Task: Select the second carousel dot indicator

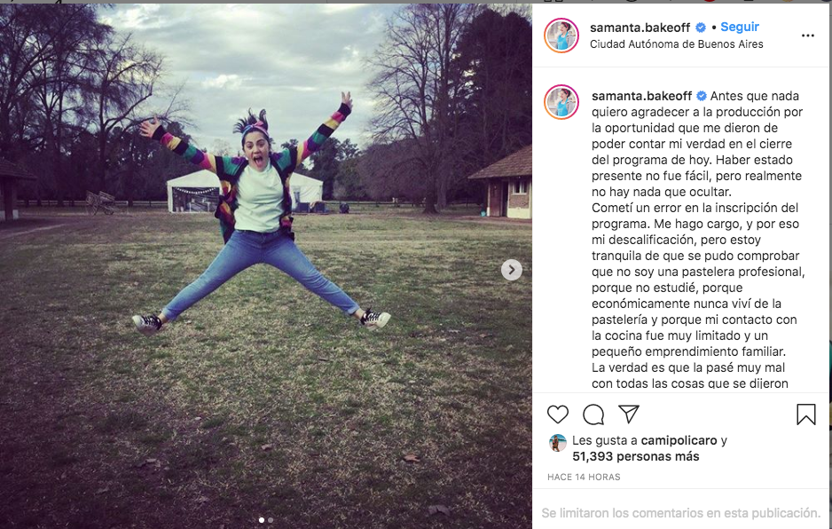Action: [x=271, y=520]
